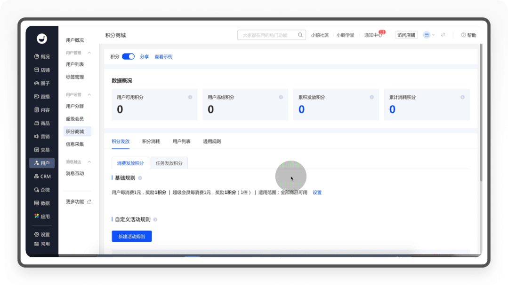This screenshot has height=285, width=508.
Task: Click 更多功能 external link icon
Action: [89, 201]
